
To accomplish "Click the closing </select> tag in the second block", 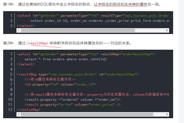I will coord(25,64).
